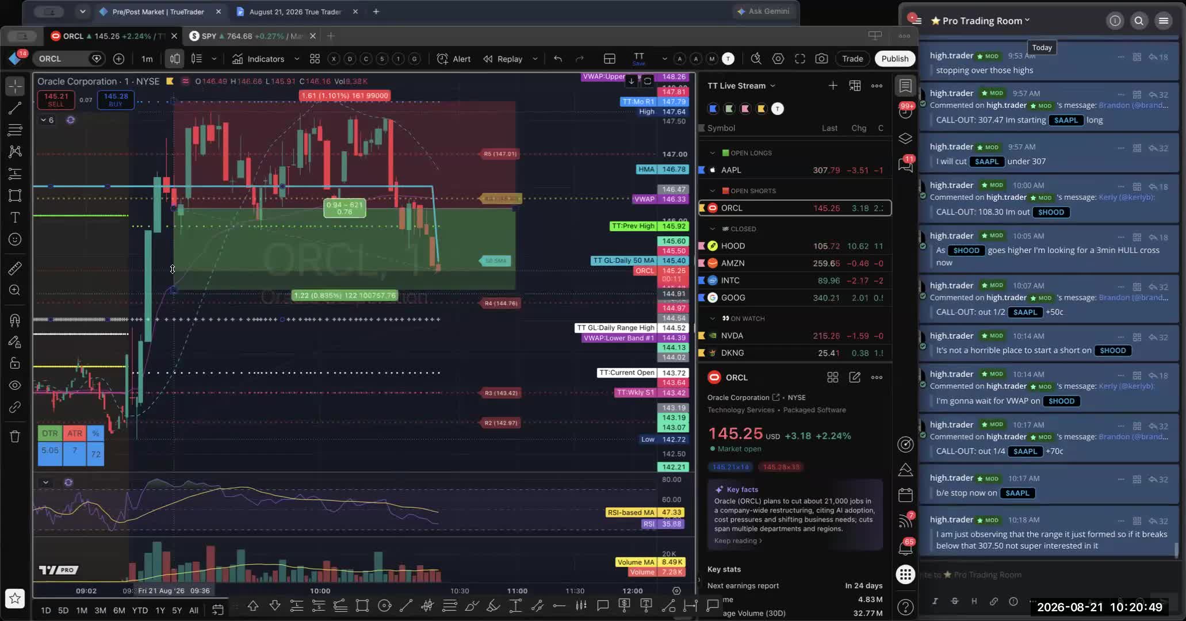Open the Indicators favorites dropdown arrow

point(297,59)
